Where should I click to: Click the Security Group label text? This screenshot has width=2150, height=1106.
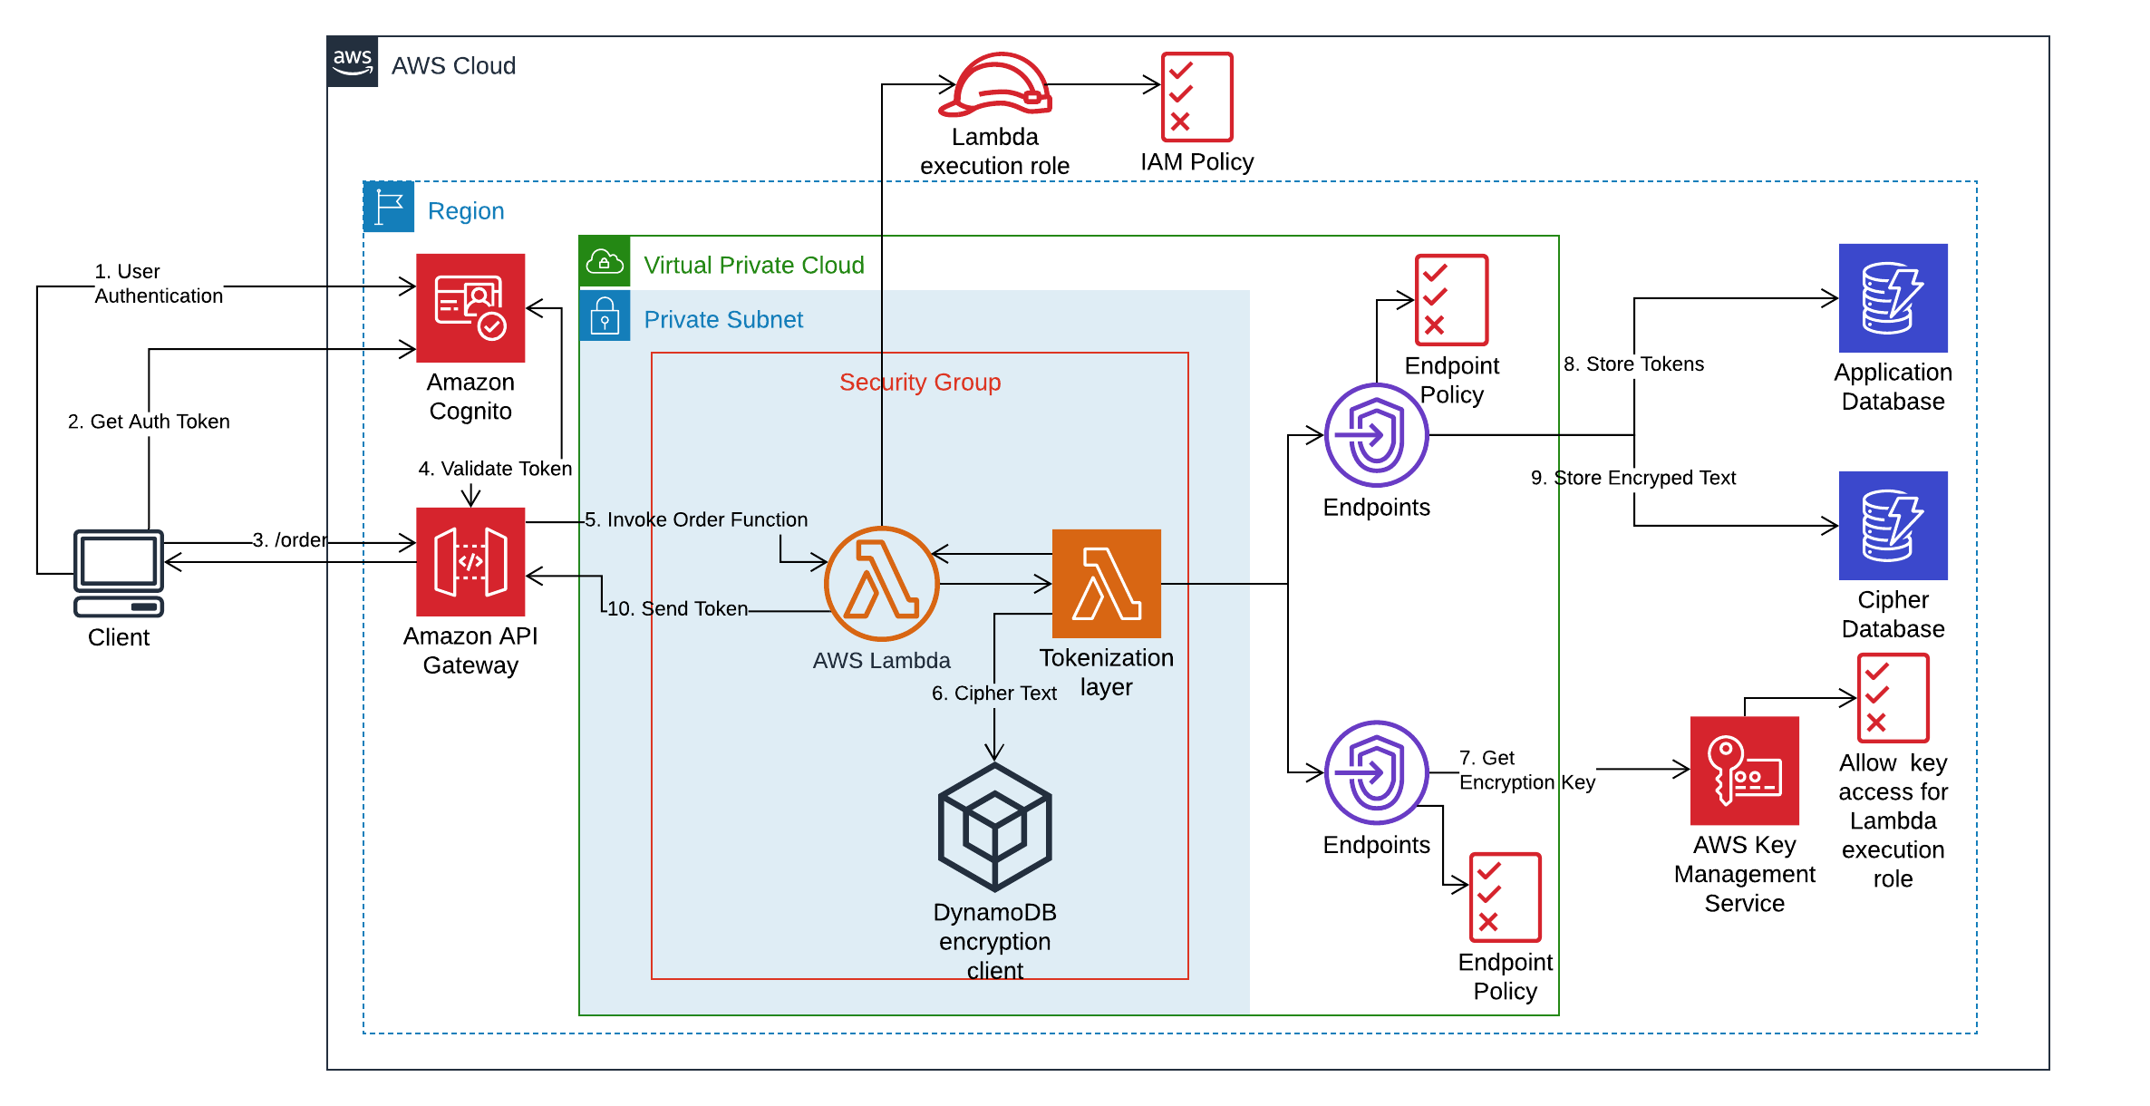click(919, 383)
